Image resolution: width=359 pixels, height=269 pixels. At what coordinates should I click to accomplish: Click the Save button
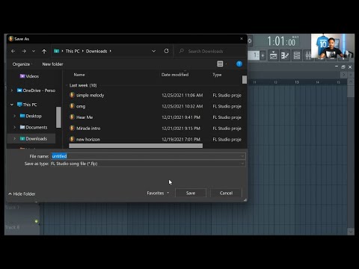(x=191, y=193)
